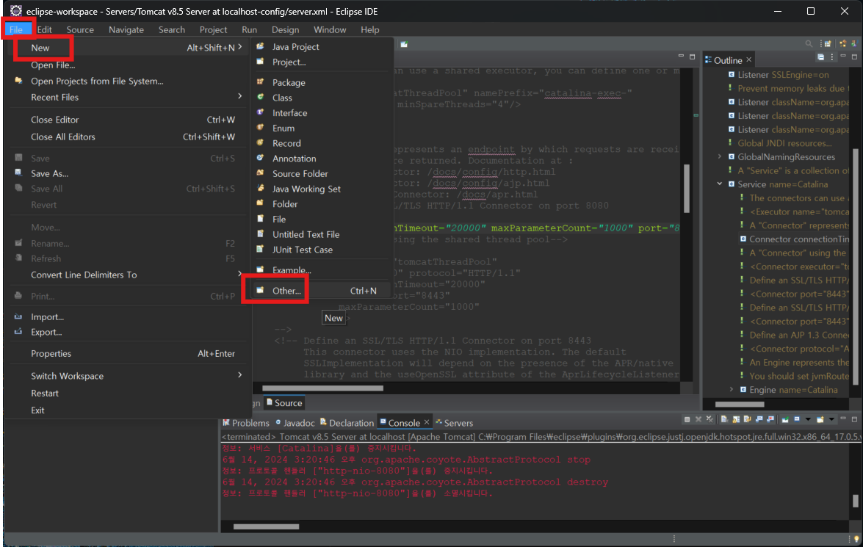Screen dimensions: 863x547
Task: Click Outline panel horizontal scrollbar thumb
Action: 739,404
